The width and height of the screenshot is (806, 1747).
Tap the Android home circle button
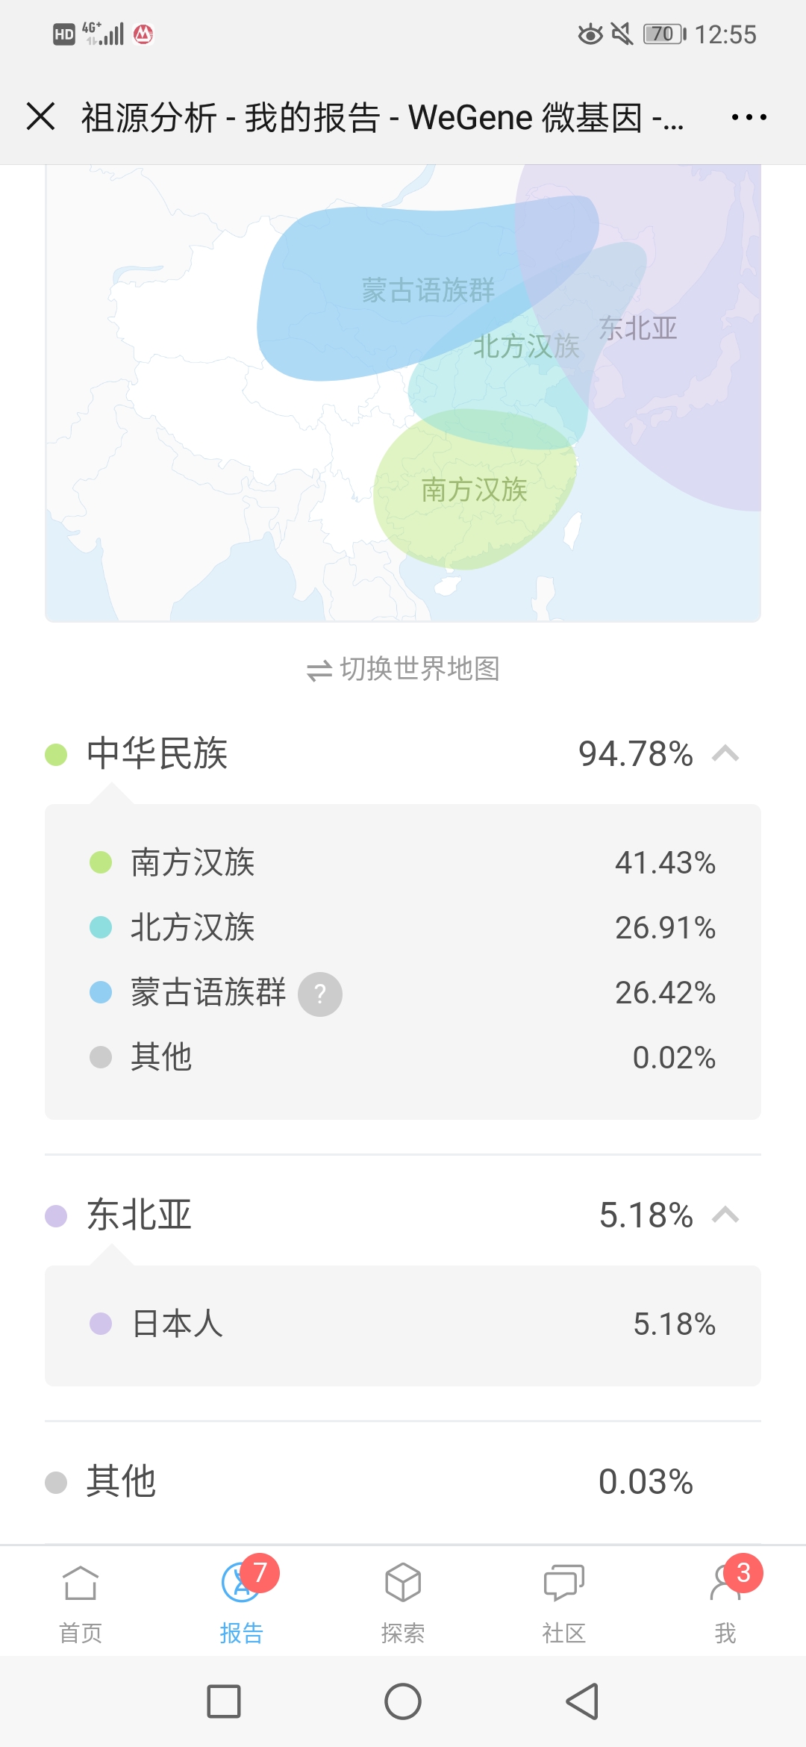pos(403,1701)
